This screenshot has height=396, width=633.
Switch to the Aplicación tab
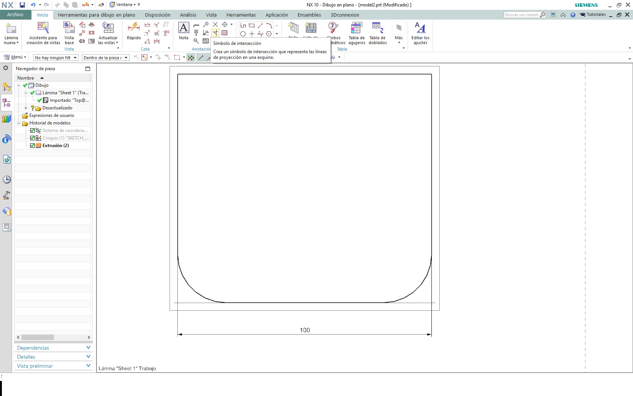[x=277, y=15]
